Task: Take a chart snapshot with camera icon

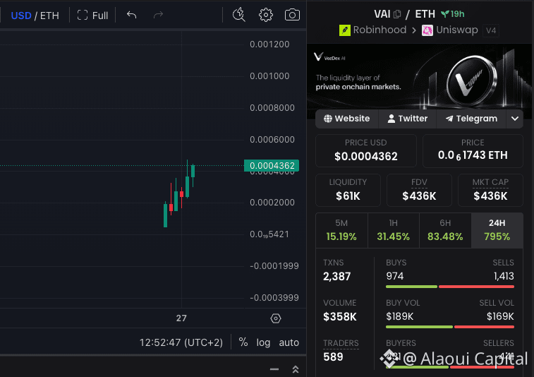Action: (292, 15)
